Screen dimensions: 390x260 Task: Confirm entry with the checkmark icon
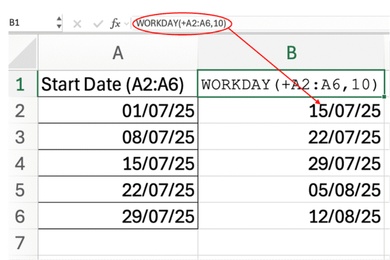click(96, 23)
